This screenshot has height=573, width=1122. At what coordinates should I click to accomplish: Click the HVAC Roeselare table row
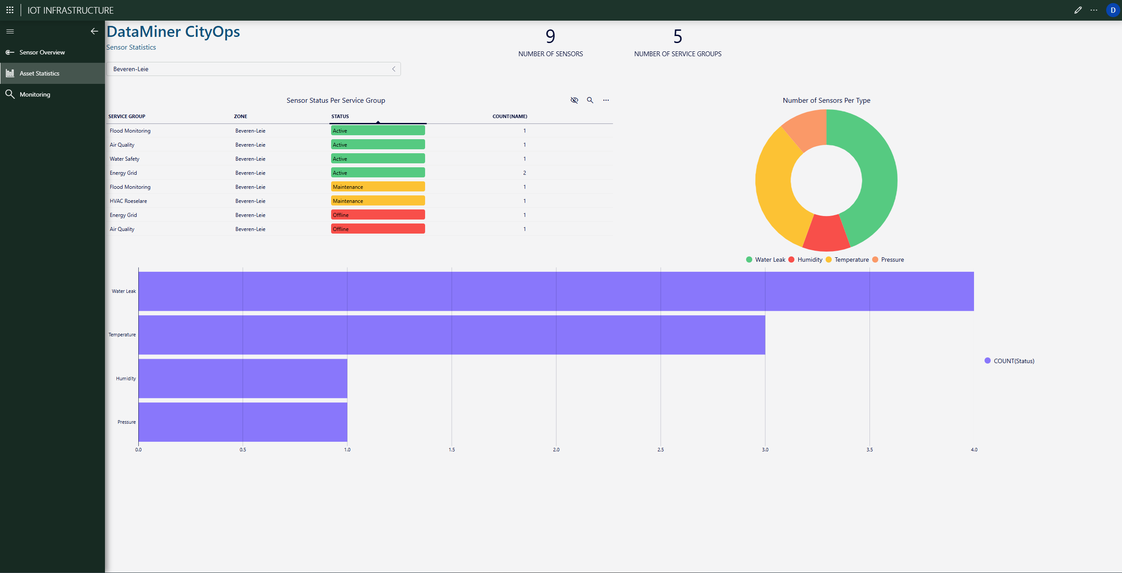128,201
